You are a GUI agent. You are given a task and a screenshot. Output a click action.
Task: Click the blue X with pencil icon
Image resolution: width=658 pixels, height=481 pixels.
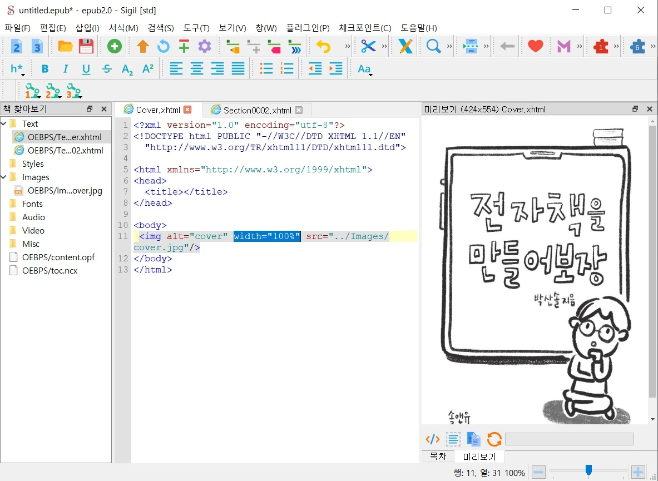pos(405,46)
